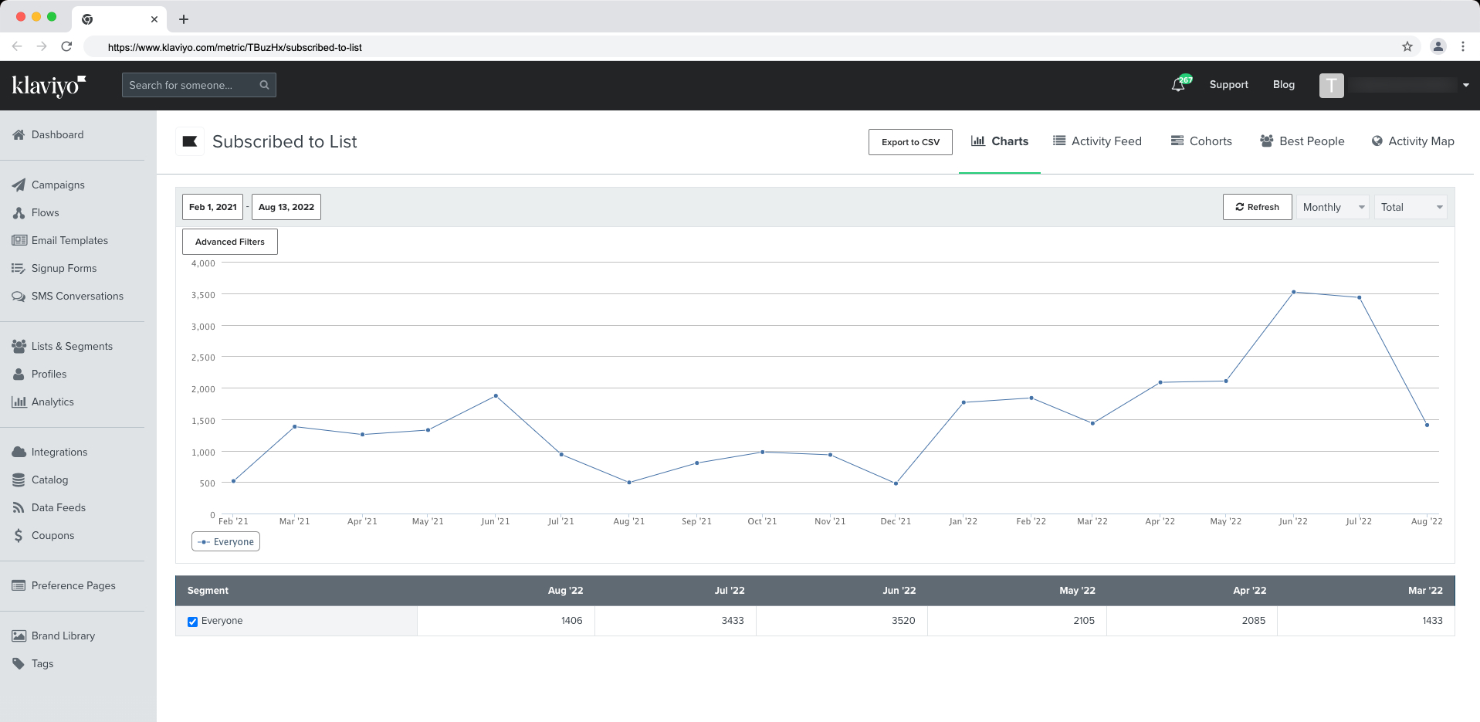Viewport: 1480px width, 722px height.
Task: Go to Flows in sidebar
Action: 45,212
